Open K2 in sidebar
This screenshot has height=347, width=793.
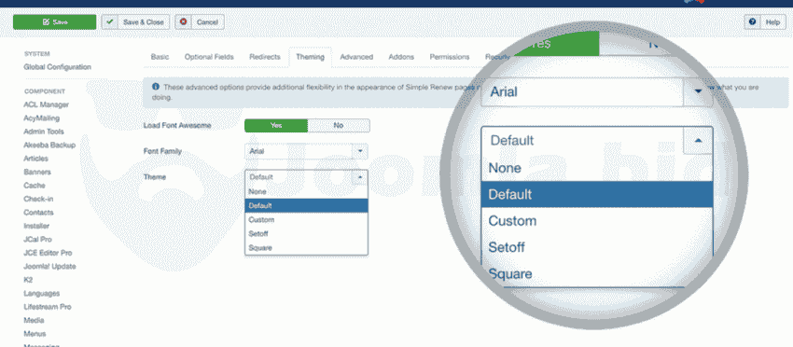click(x=28, y=280)
